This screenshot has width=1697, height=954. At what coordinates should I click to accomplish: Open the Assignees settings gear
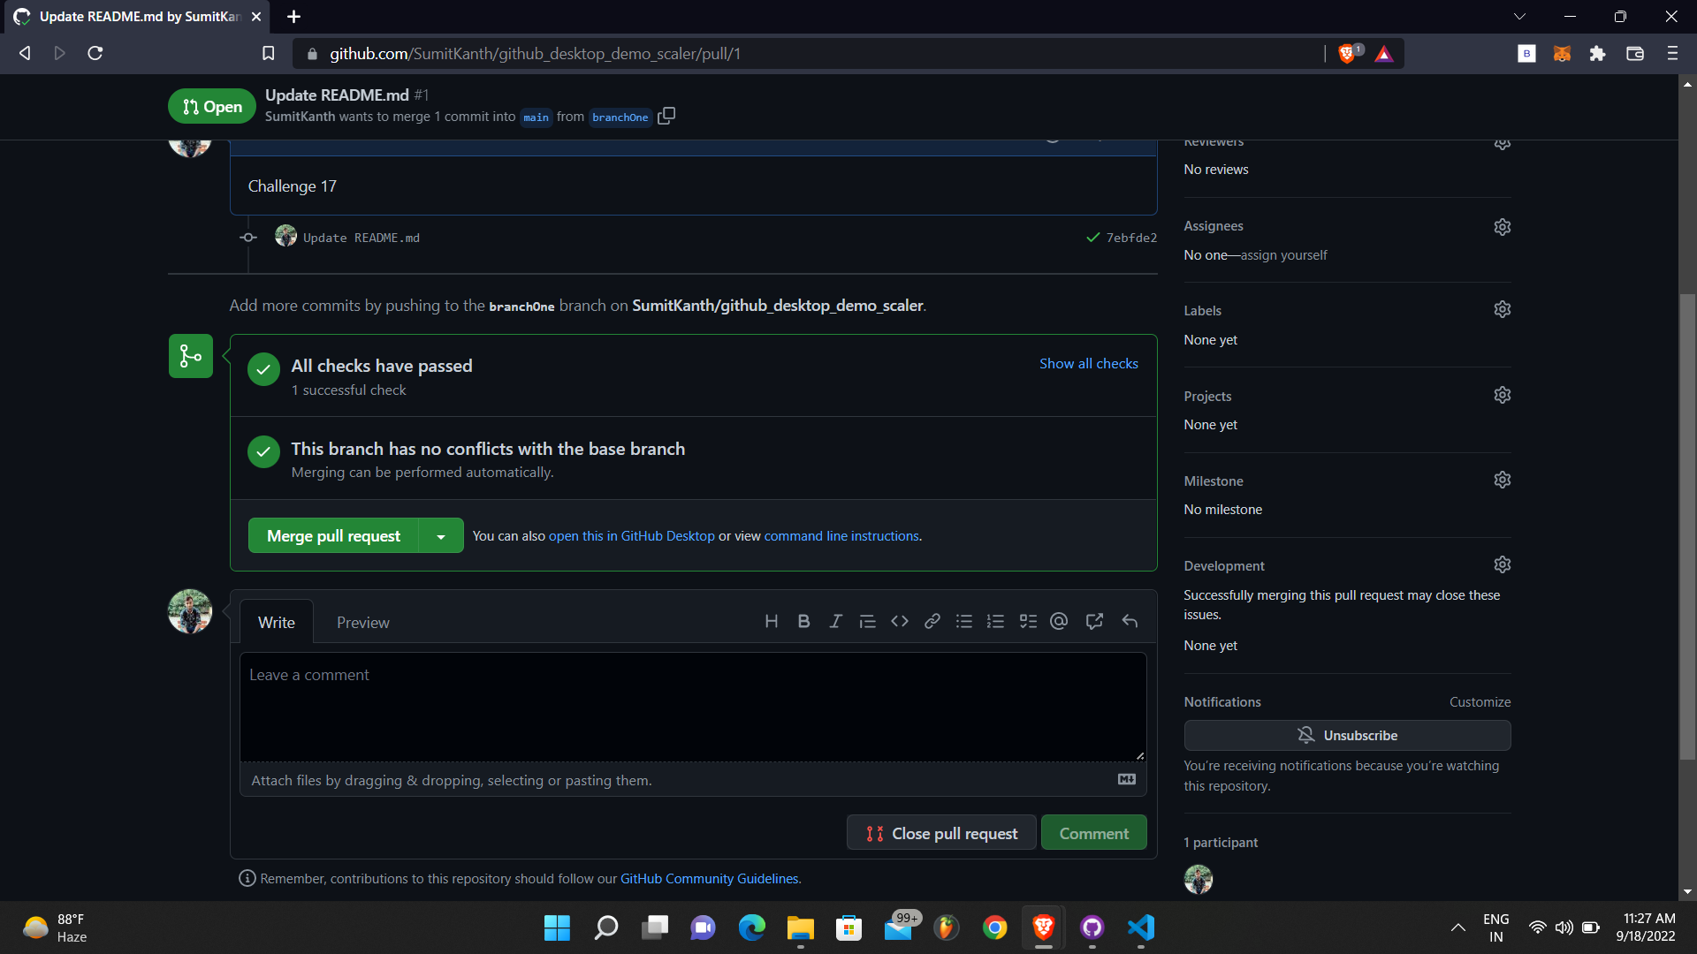pos(1503,226)
